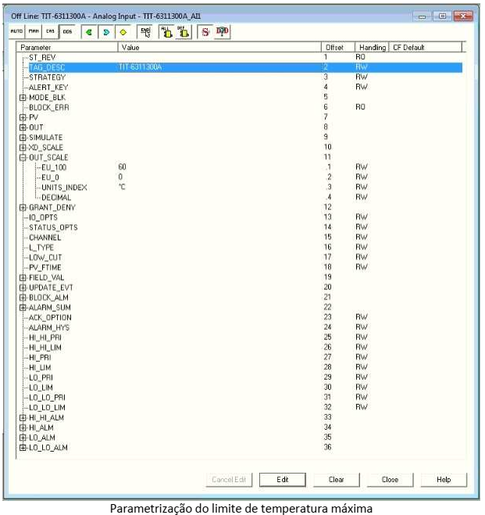Select the BLOCK_ERR parameter
Viewport: 485px width, 515px height.
tap(49, 107)
